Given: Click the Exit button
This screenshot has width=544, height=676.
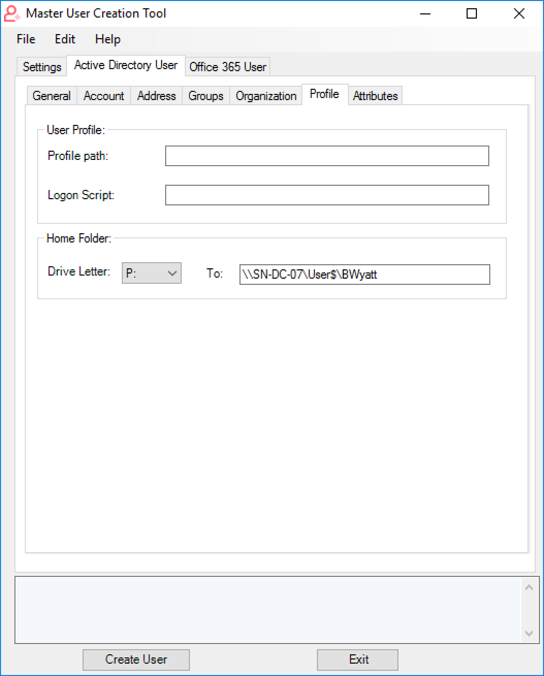Looking at the screenshot, I should [358, 659].
